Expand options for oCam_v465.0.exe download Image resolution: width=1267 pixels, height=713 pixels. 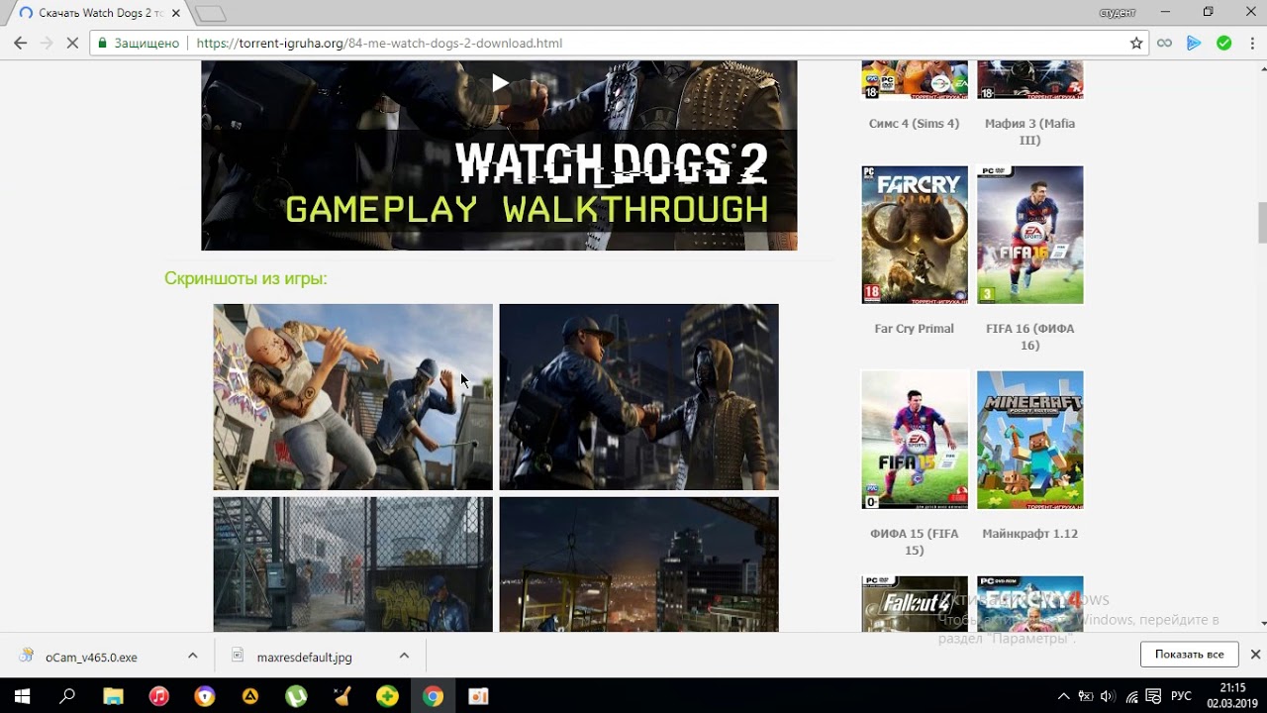coord(193,656)
